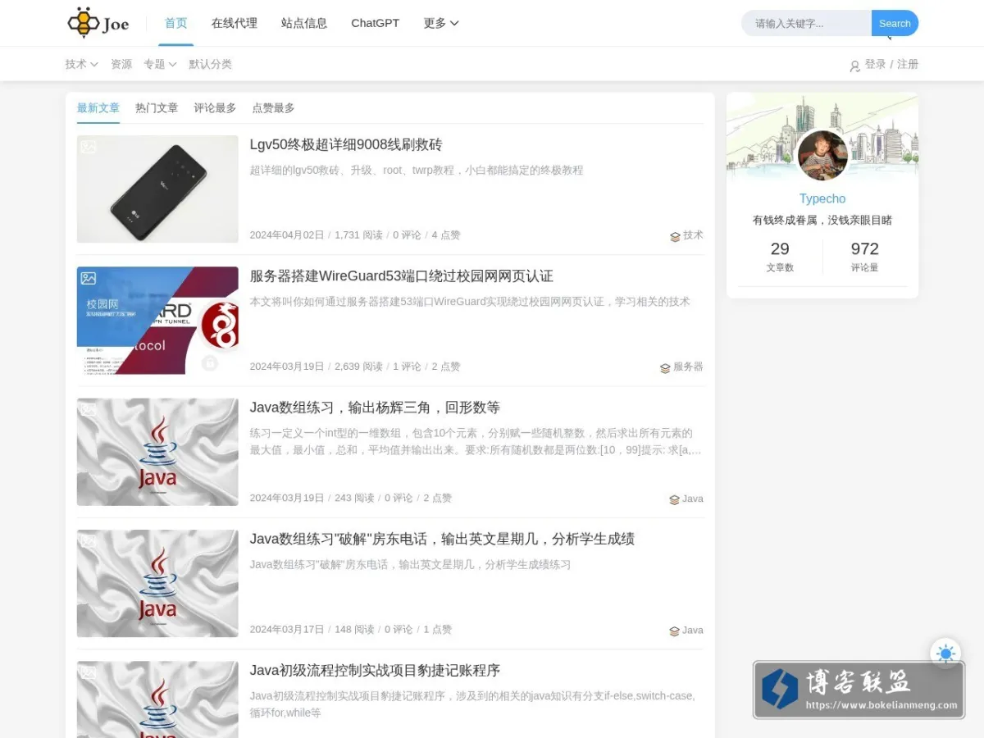Open article Java数组练习"破解"房东电话
This screenshot has height=738, width=984.
coord(442,539)
